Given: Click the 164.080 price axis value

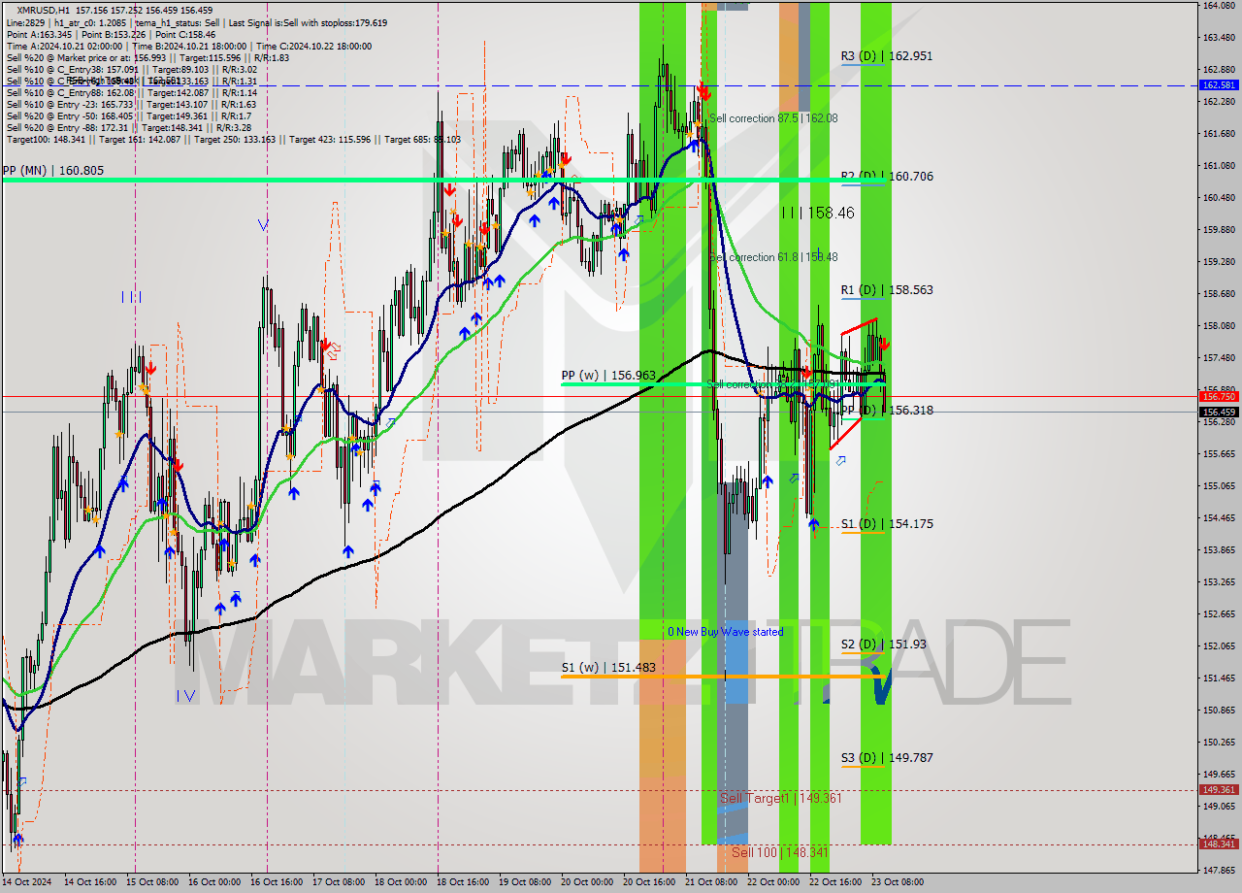Looking at the screenshot, I should (1219, 6).
